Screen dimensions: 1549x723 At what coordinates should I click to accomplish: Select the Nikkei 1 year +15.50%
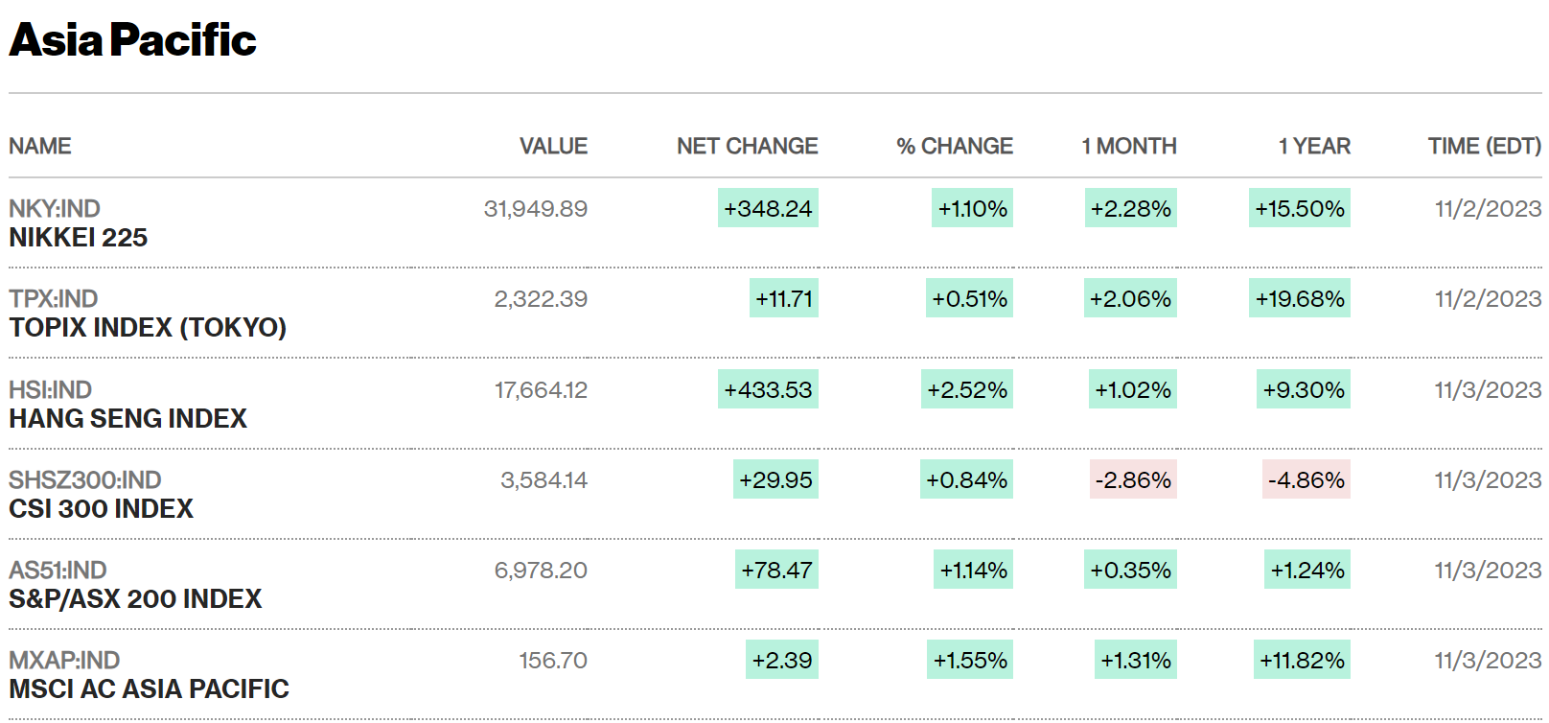tap(1300, 209)
